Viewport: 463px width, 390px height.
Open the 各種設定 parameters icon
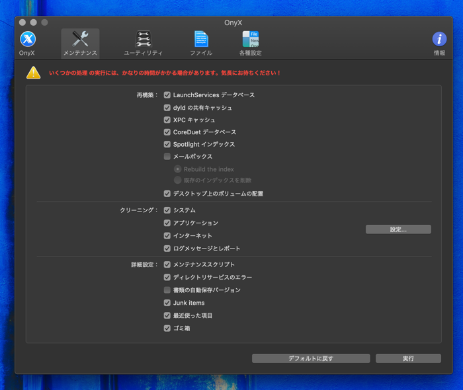coord(251,39)
